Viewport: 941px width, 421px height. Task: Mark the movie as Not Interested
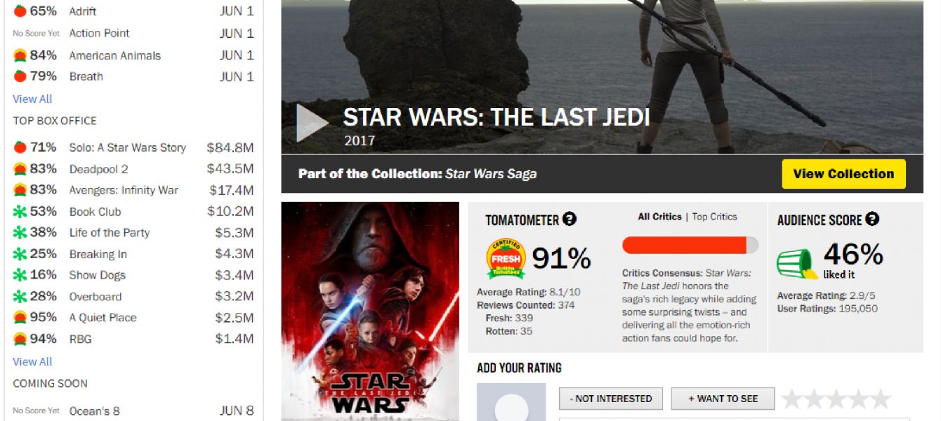click(x=611, y=399)
